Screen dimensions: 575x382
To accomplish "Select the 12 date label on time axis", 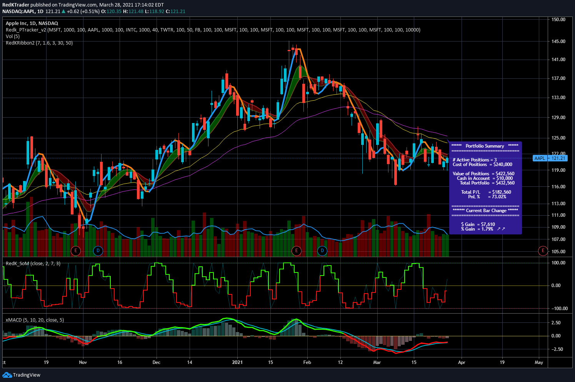I will coord(340,362).
